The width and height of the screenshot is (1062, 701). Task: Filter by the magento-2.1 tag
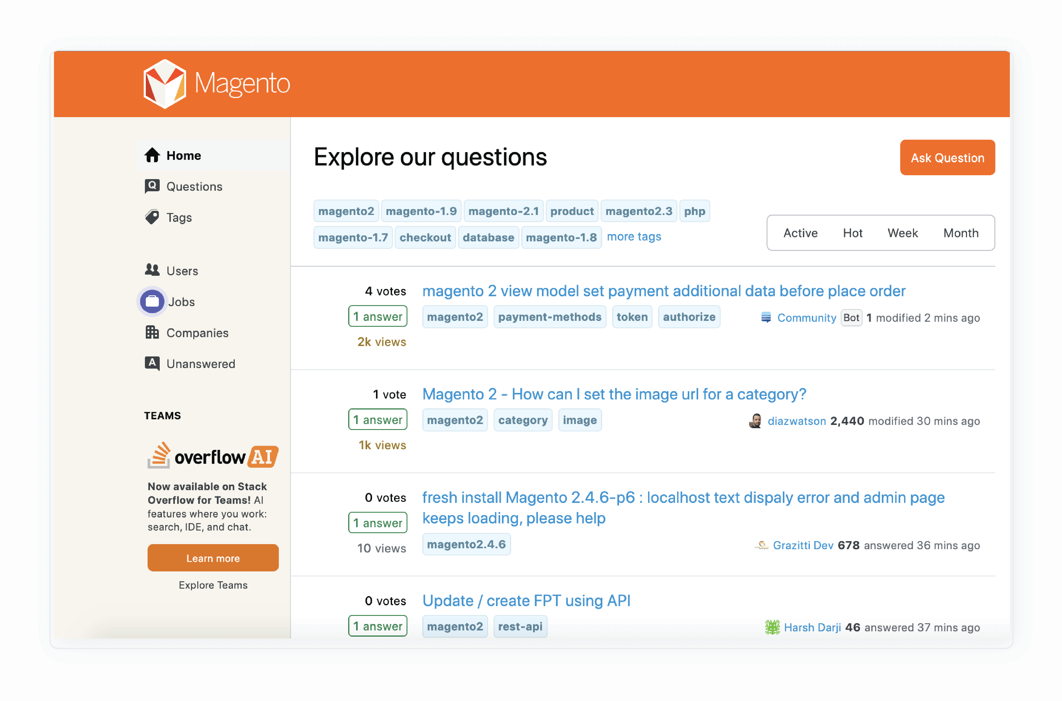click(x=503, y=211)
